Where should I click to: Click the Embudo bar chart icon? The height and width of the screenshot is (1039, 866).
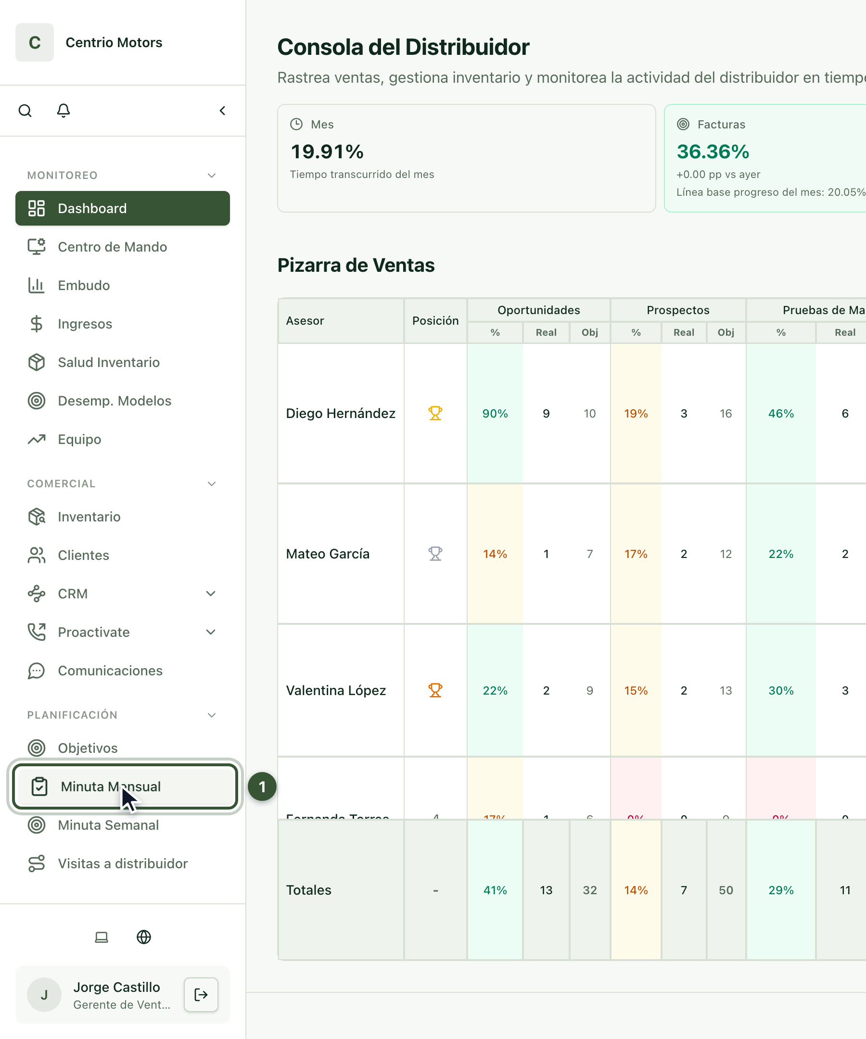pos(36,285)
